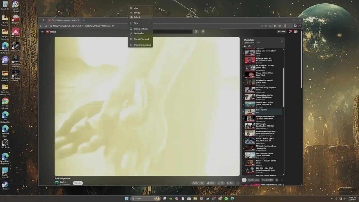Click the Save button under video
This screenshot has height=202, width=359.
(x=230, y=183)
